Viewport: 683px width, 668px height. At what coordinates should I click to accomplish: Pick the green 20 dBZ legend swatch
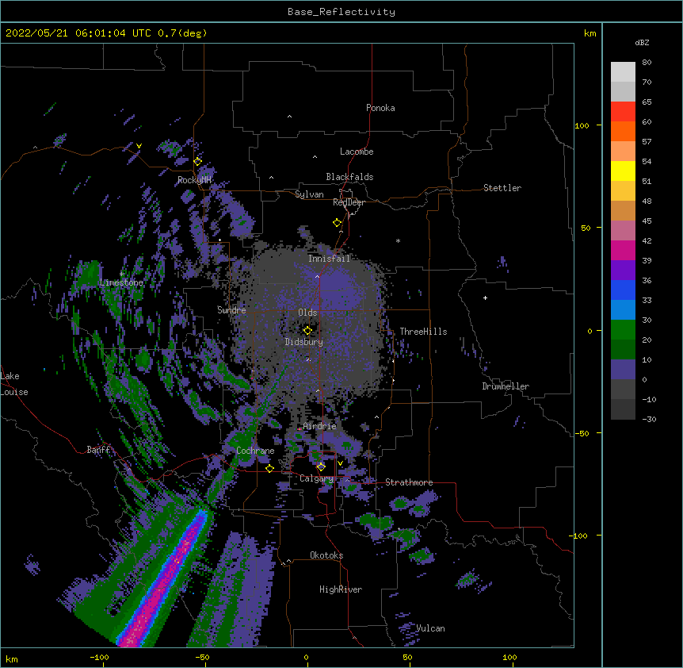tap(623, 330)
